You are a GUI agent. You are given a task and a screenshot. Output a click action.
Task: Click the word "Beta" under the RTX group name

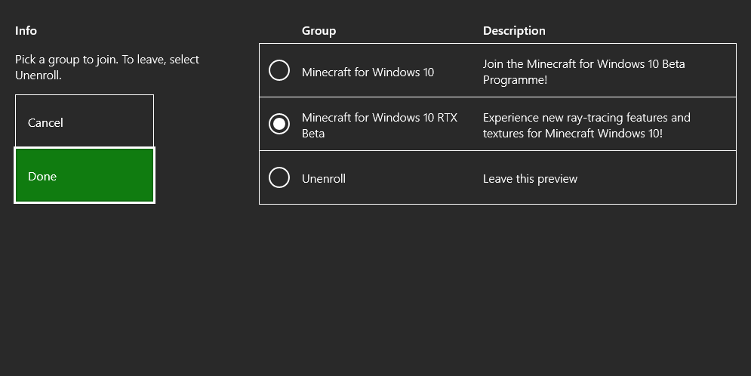click(x=313, y=134)
